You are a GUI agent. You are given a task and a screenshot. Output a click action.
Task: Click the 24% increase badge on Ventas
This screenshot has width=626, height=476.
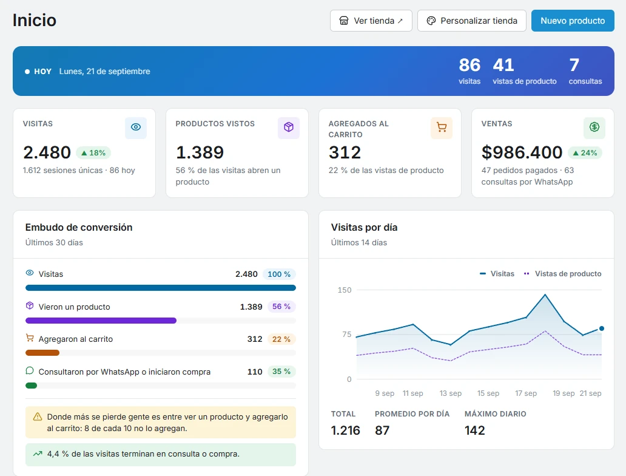click(x=585, y=152)
